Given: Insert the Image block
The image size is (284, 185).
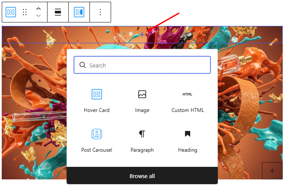Looking at the screenshot, I should click(x=142, y=100).
